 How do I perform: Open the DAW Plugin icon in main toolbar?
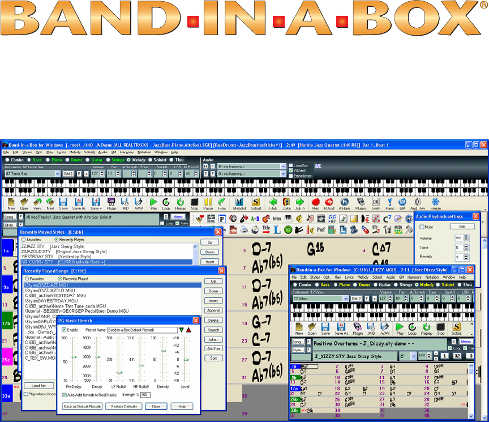click(111, 203)
